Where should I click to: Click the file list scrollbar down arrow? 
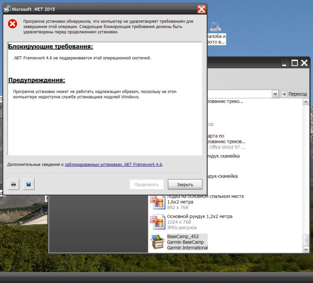point(306,249)
